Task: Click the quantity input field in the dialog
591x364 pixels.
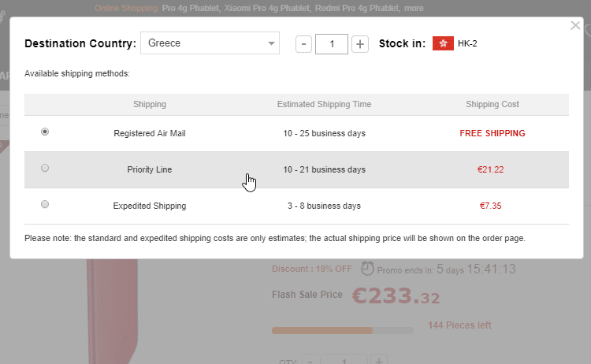Action: 332,44
